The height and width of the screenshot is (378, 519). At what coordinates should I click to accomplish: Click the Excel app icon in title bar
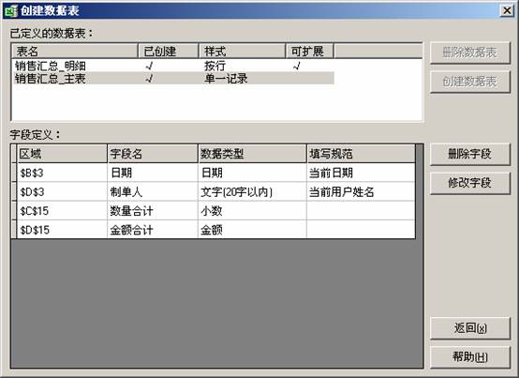click(x=10, y=11)
